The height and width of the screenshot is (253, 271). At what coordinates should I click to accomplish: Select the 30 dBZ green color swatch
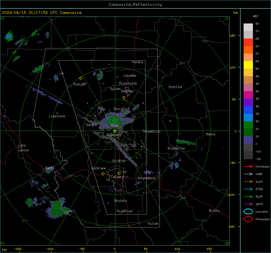click(x=248, y=125)
